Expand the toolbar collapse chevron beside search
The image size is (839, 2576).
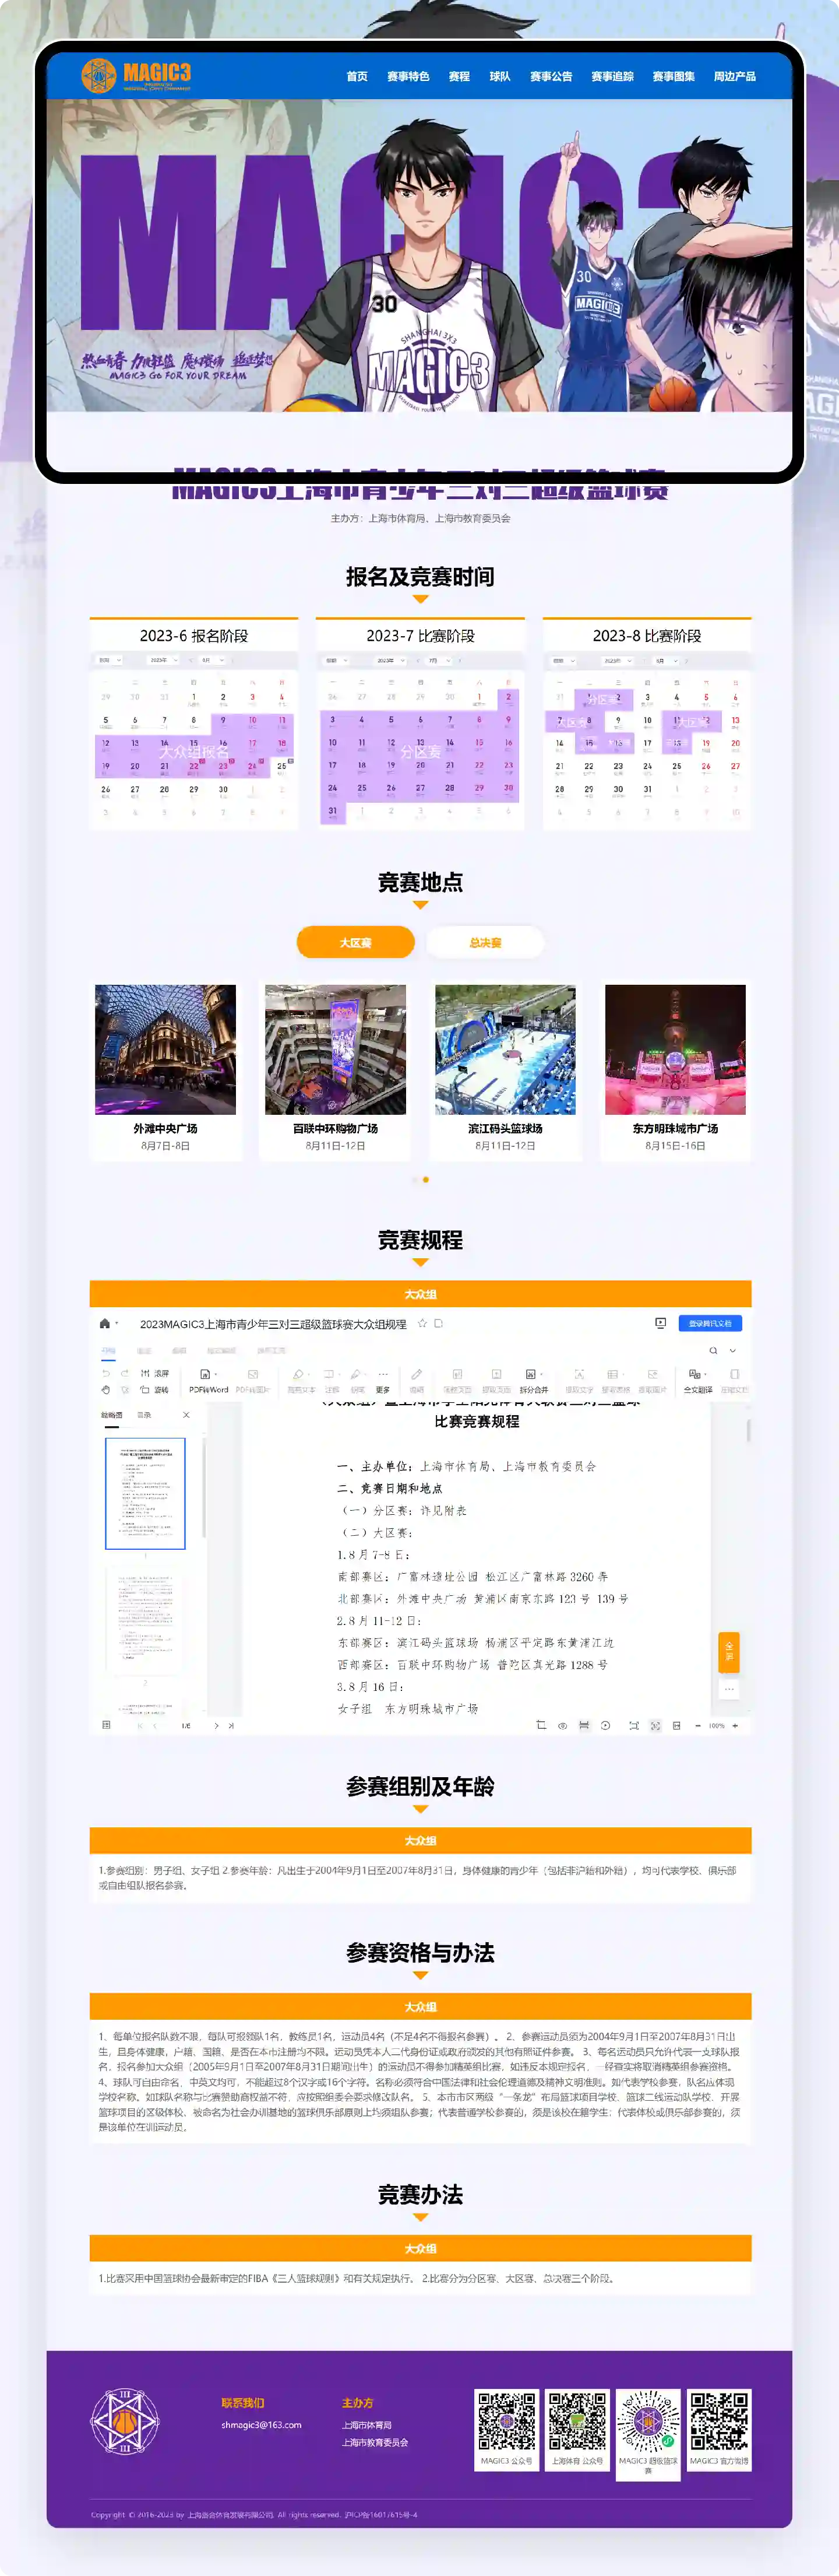733,1350
